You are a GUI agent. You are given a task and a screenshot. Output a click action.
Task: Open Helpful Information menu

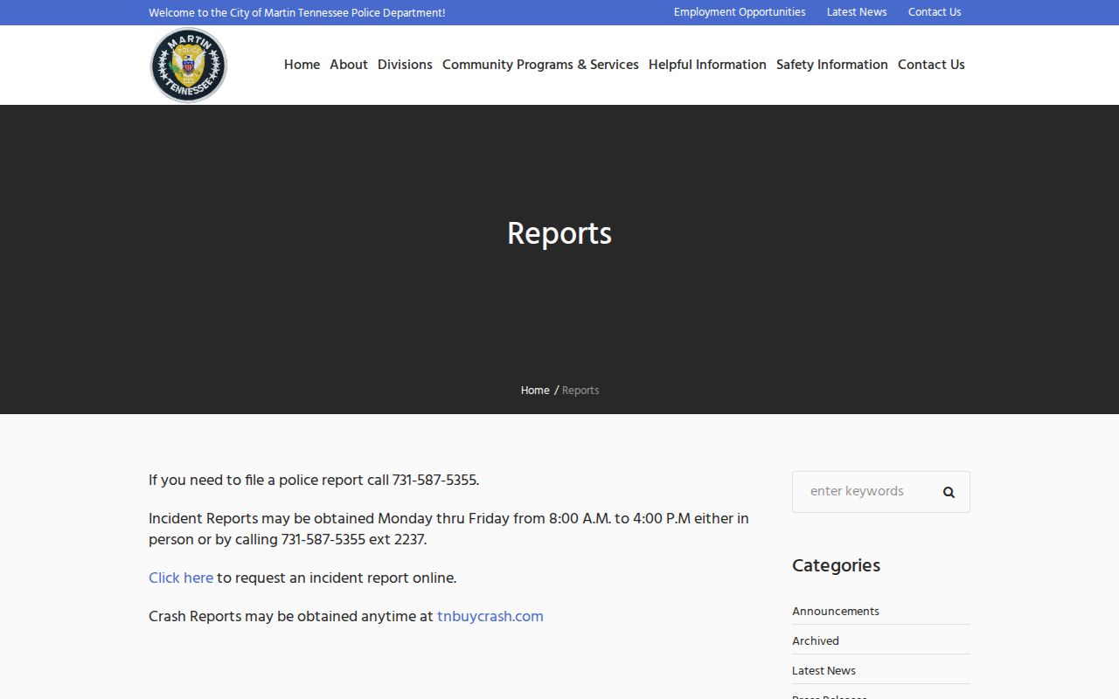click(707, 65)
